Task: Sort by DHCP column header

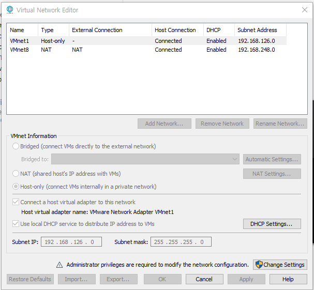Action: (x=219, y=30)
